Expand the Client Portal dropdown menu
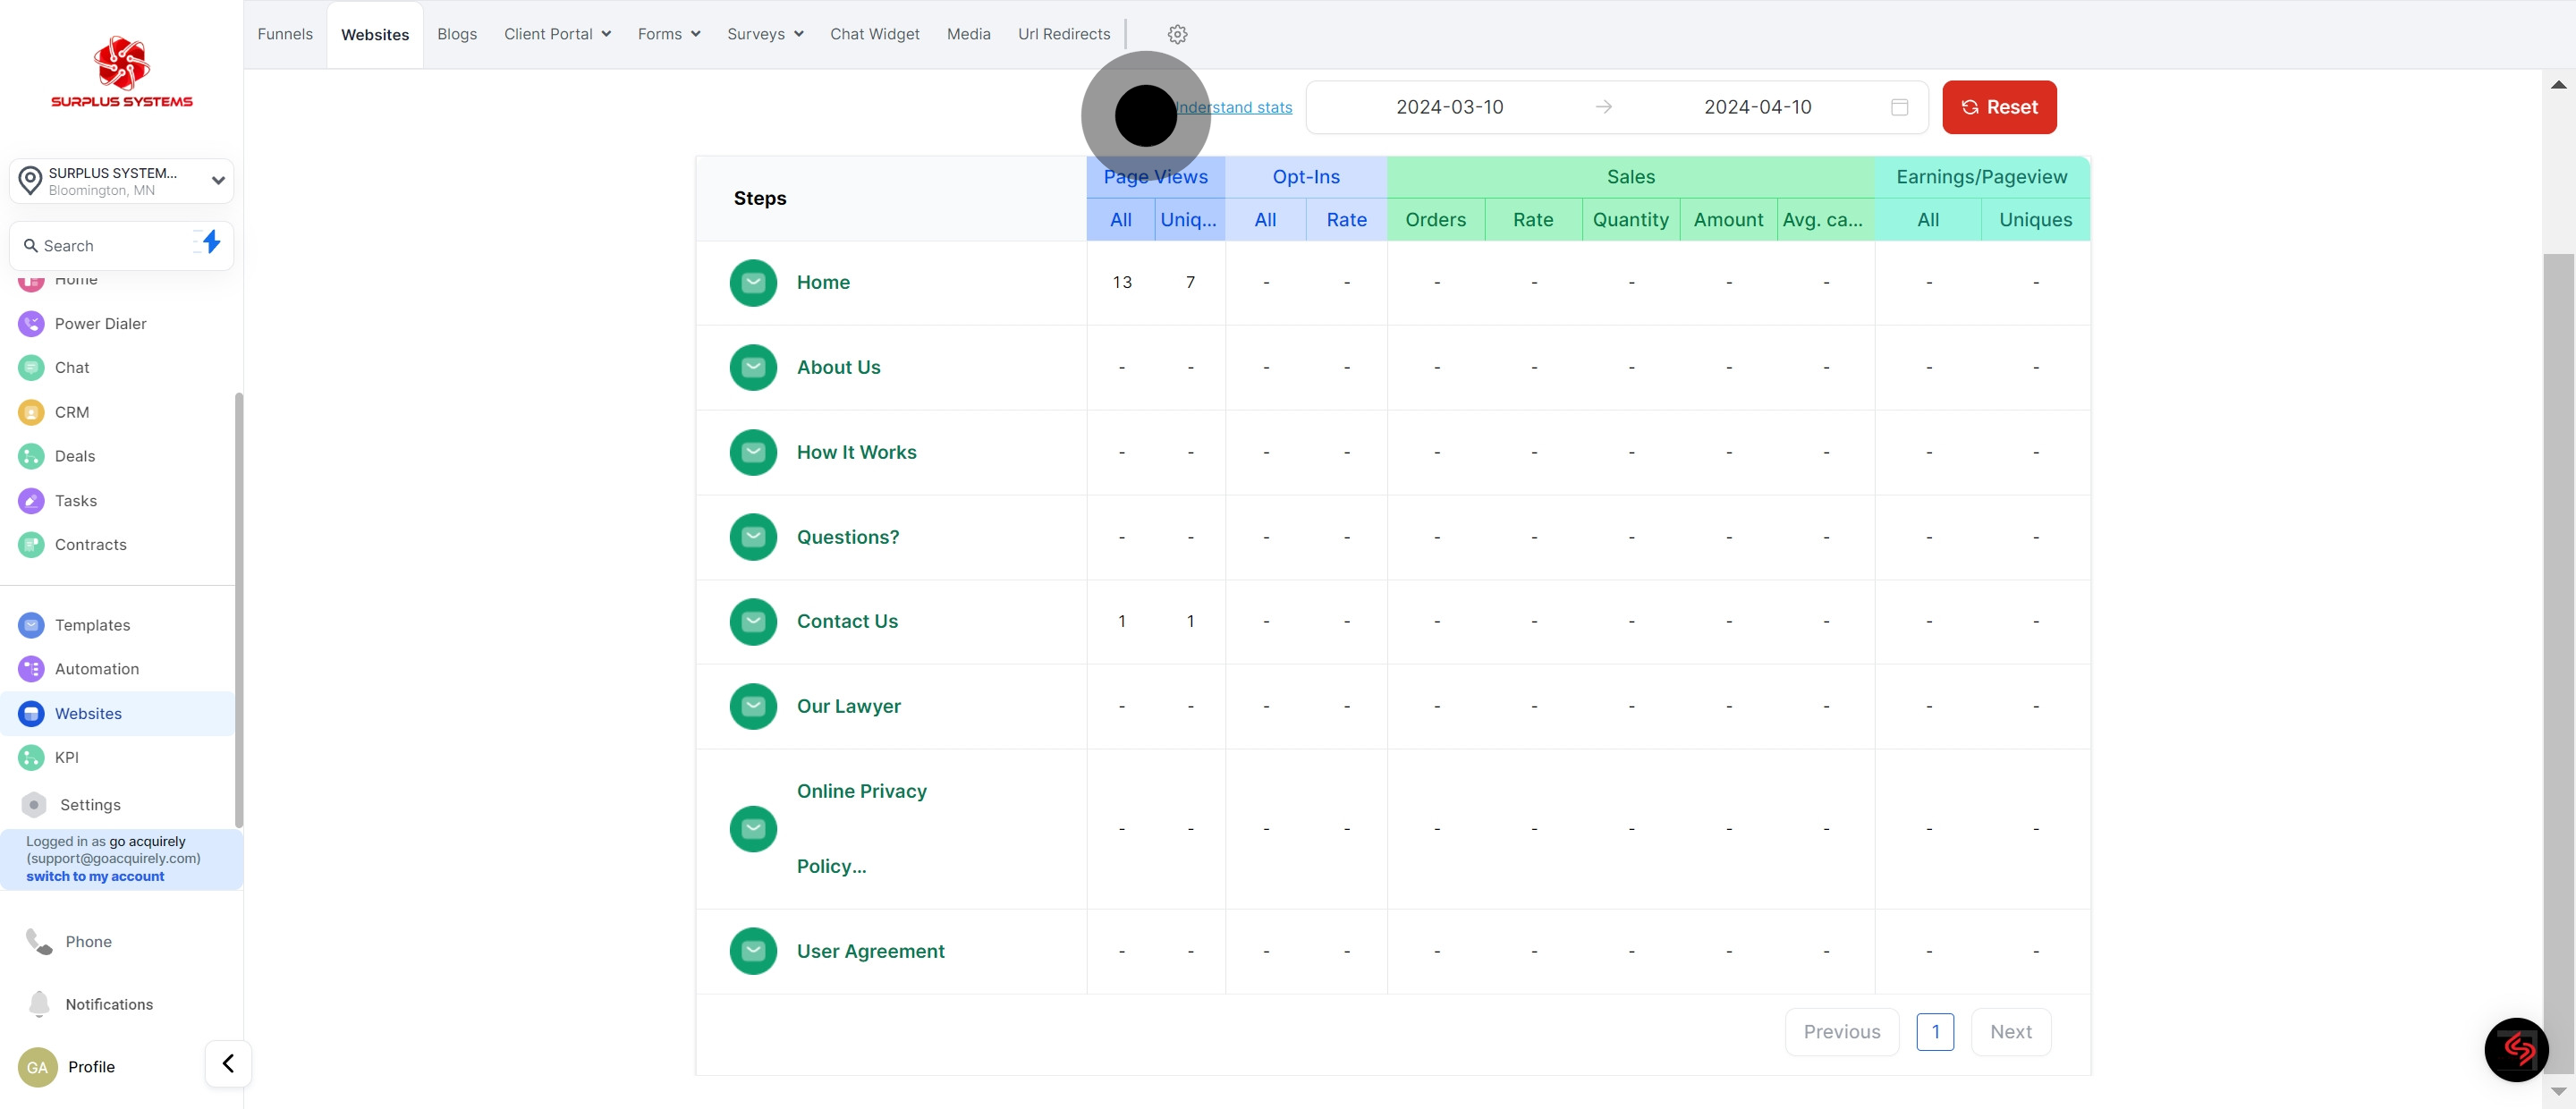The width and height of the screenshot is (2576, 1109). tap(557, 34)
